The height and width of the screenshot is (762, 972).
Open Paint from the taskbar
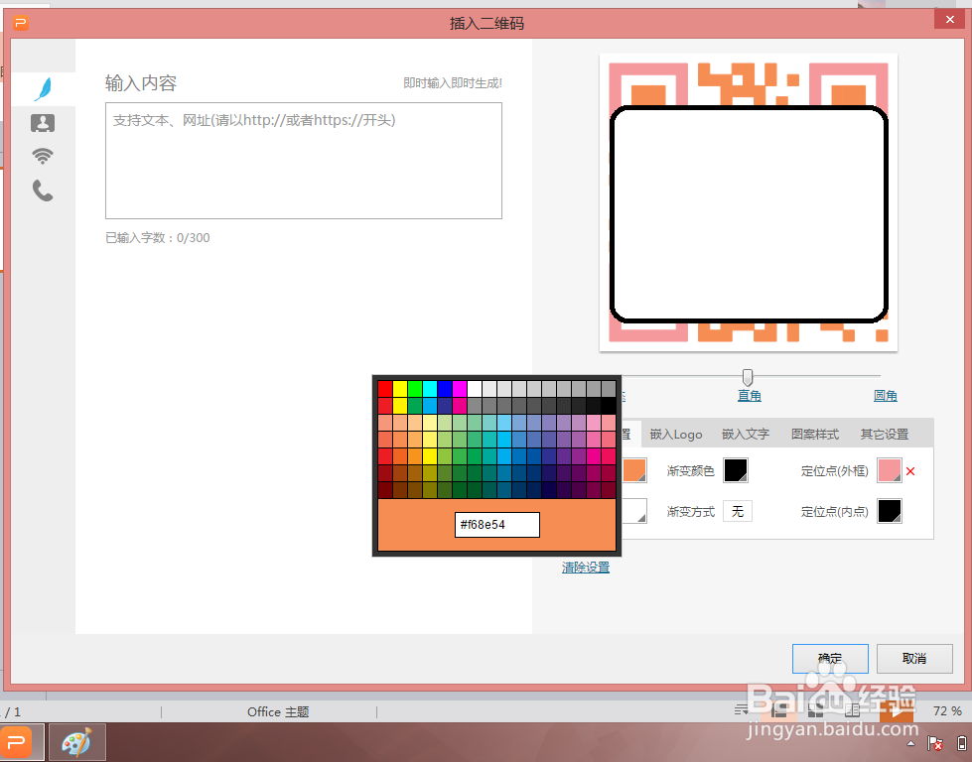(76, 741)
